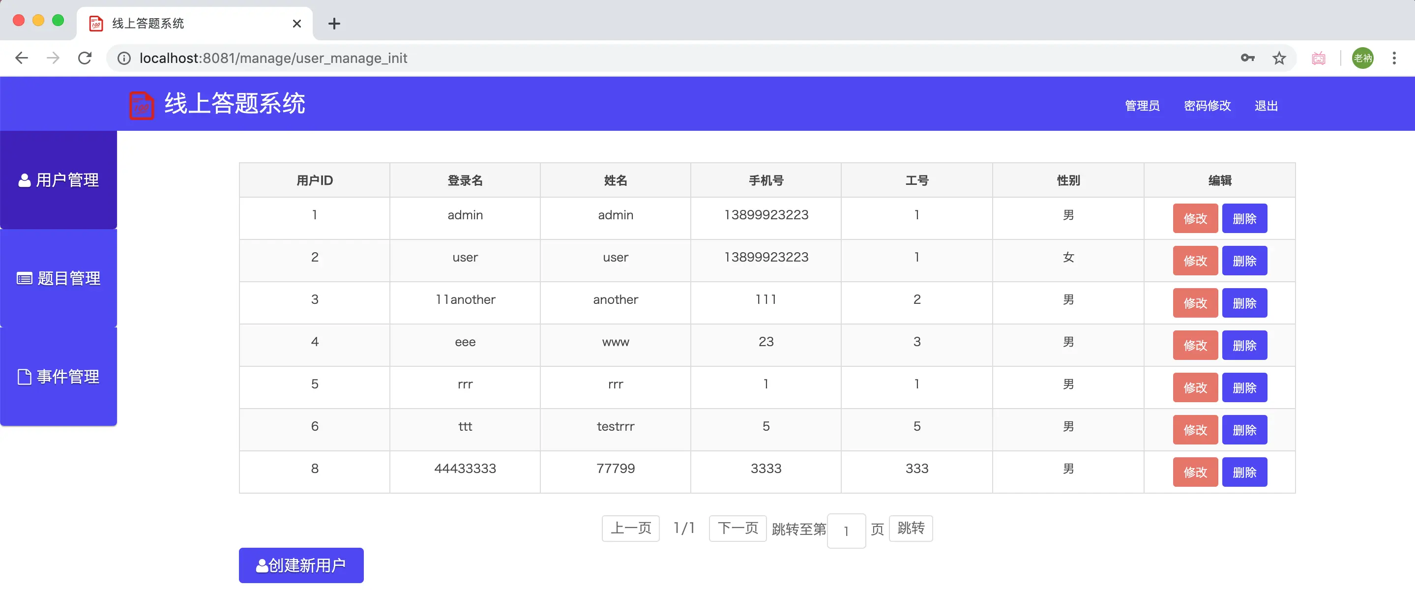This screenshot has height=591, width=1415.
Task: Open 事件管理 in the sidebar
Action: [x=59, y=376]
